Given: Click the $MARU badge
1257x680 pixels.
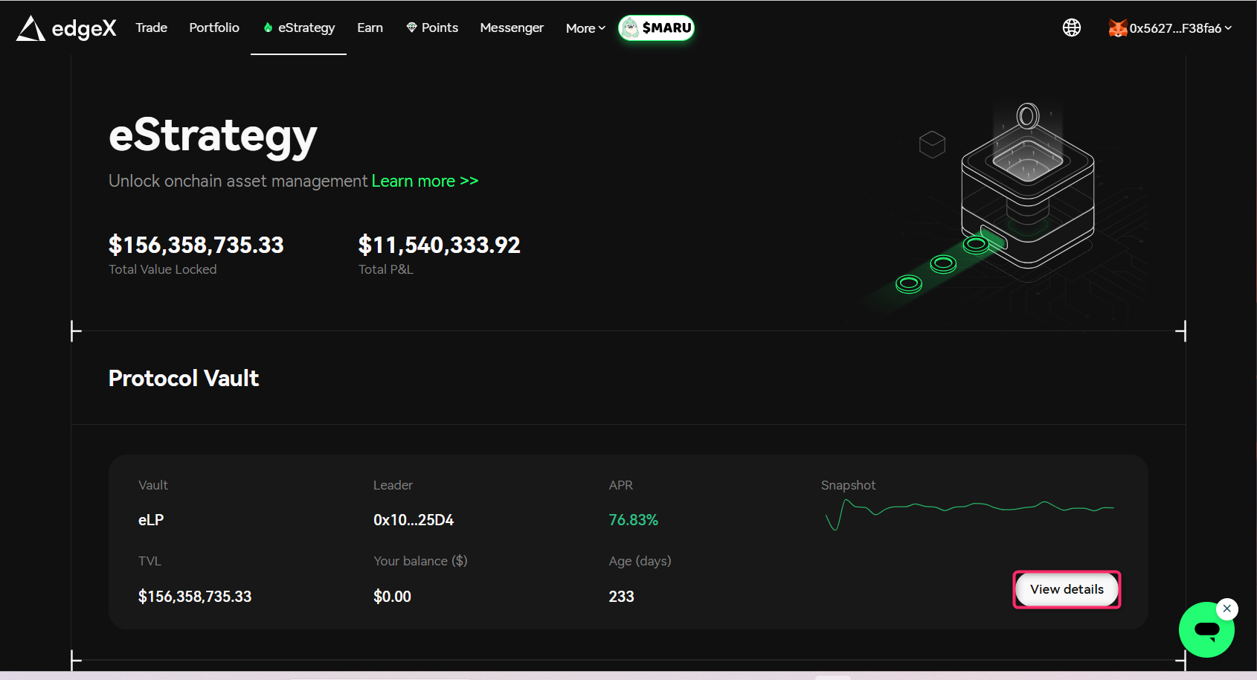Looking at the screenshot, I should pos(656,28).
